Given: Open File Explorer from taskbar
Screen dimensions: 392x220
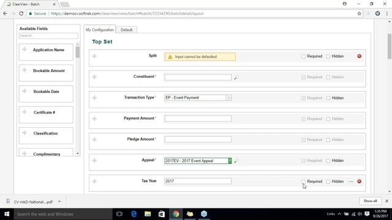Looking at the screenshot, I should pos(148,214).
